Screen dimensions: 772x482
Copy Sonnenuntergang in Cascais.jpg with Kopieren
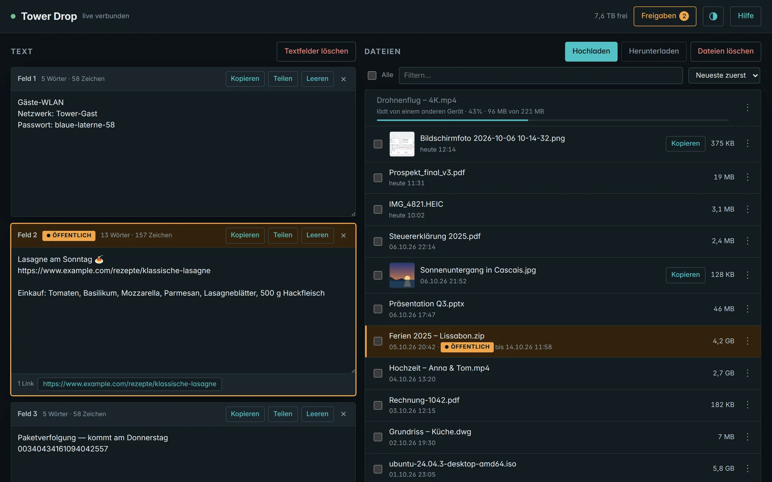click(685, 275)
